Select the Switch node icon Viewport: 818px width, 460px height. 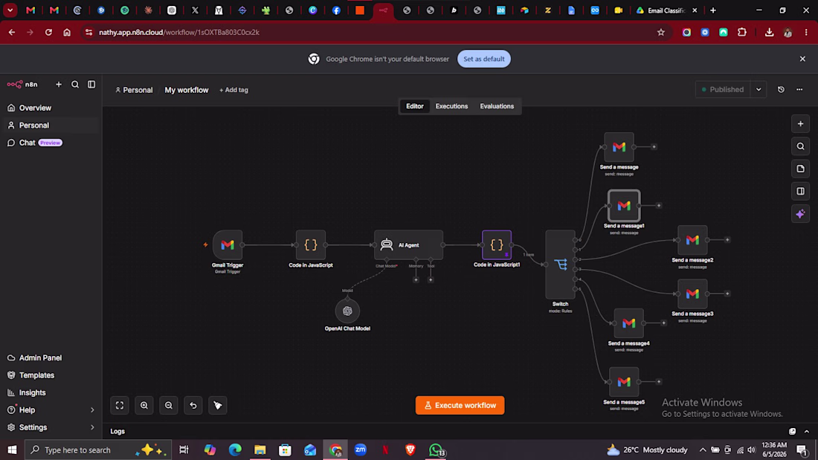tap(560, 265)
